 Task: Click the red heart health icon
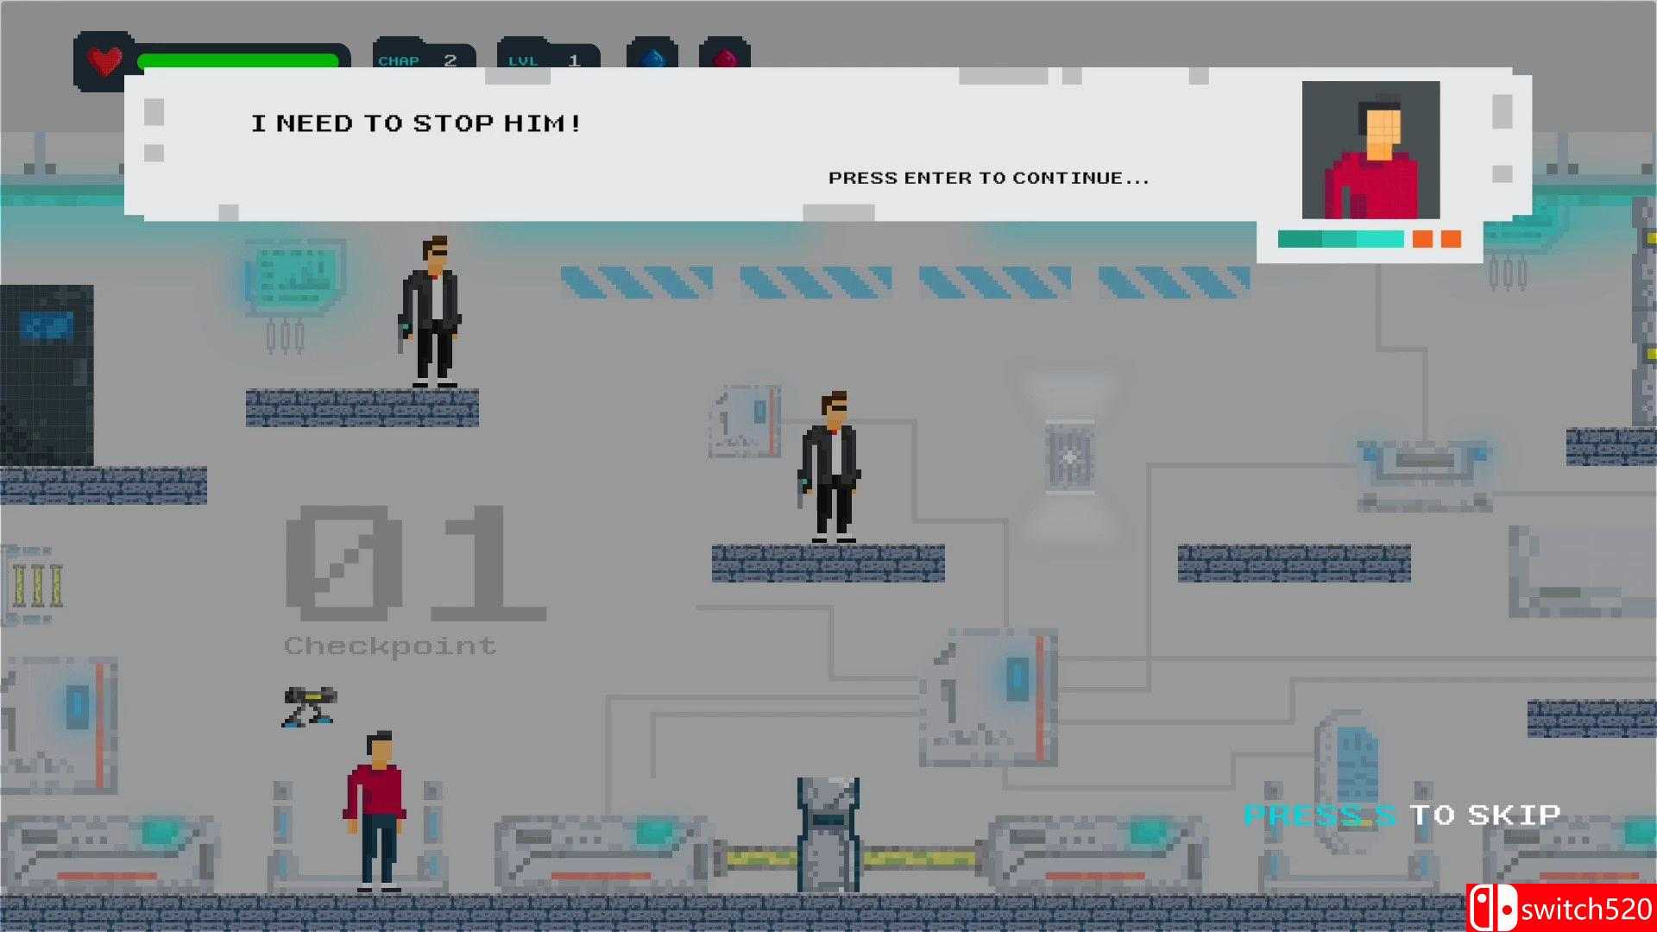[x=105, y=60]
